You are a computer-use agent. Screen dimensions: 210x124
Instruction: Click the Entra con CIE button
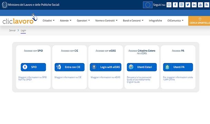(70, 67)
